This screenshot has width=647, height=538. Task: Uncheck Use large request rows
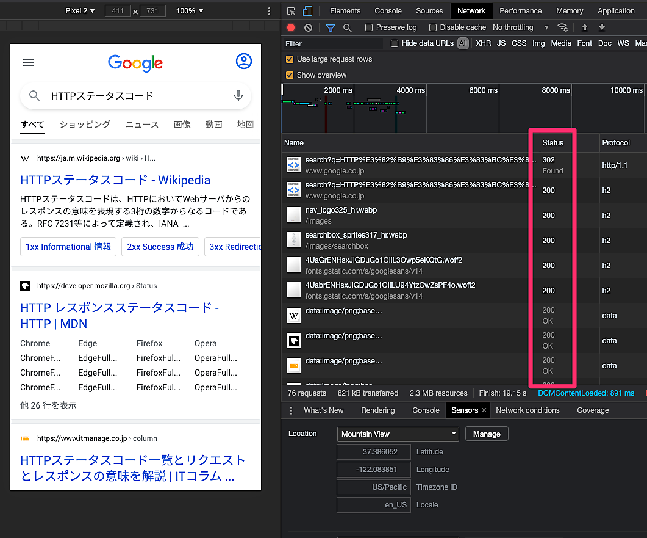point(290,59)
